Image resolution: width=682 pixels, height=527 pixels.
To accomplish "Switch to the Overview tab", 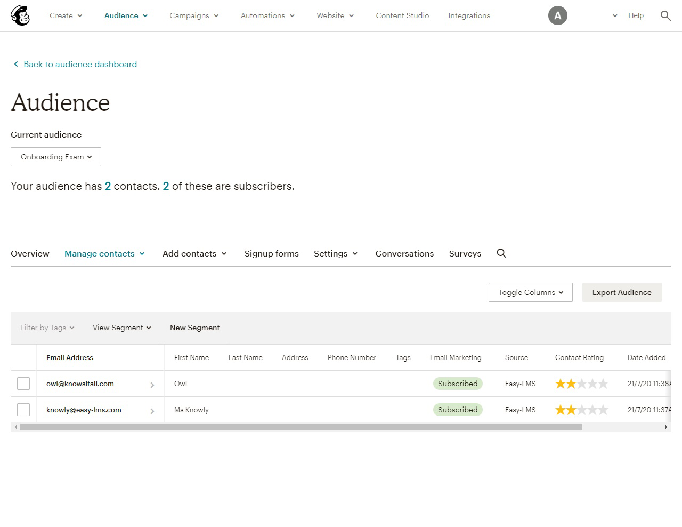I will click(x=30, y=253).
